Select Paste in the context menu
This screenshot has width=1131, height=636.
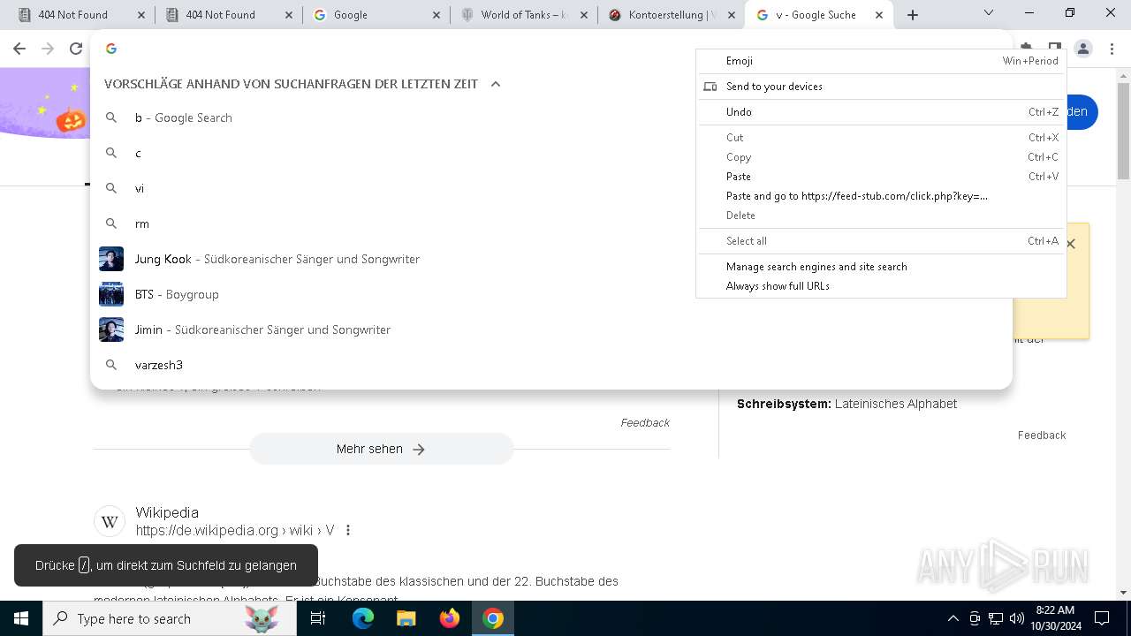pyautogui.click(x=881, y=177)
